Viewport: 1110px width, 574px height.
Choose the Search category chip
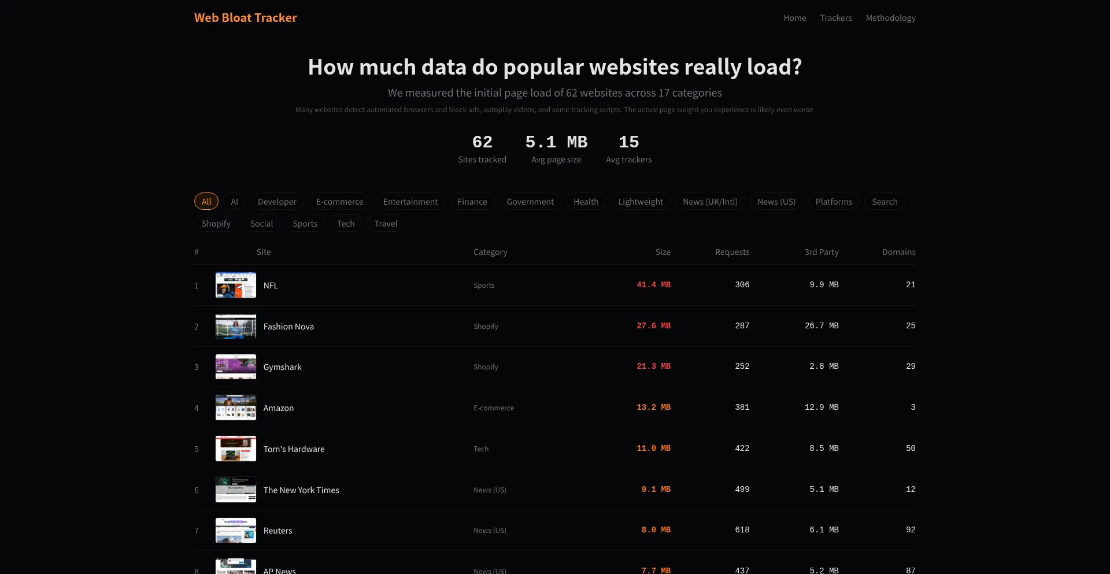pyautogui.click(x=885, y=201)
